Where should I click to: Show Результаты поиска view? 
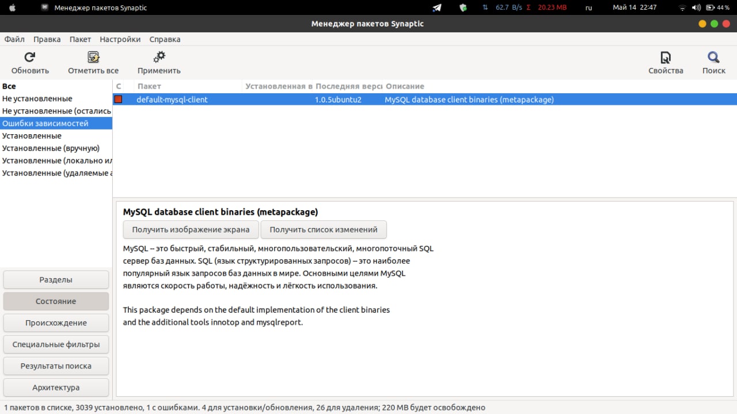tap(56, 366)
